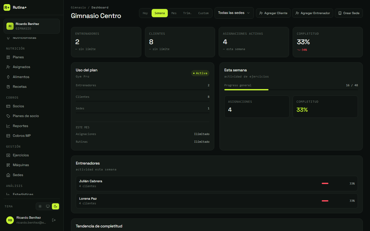Click Agregar Entrenador button
The height and width of the screenshot is (231, 370).
coord(313,13)
